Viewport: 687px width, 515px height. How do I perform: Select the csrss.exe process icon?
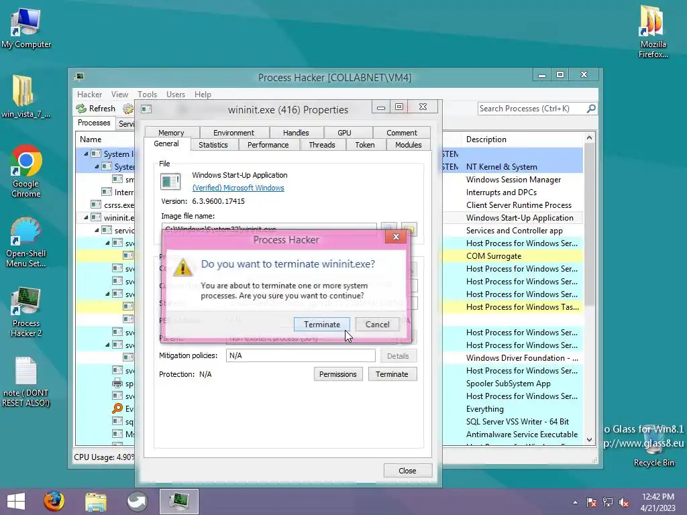[96, 205]
